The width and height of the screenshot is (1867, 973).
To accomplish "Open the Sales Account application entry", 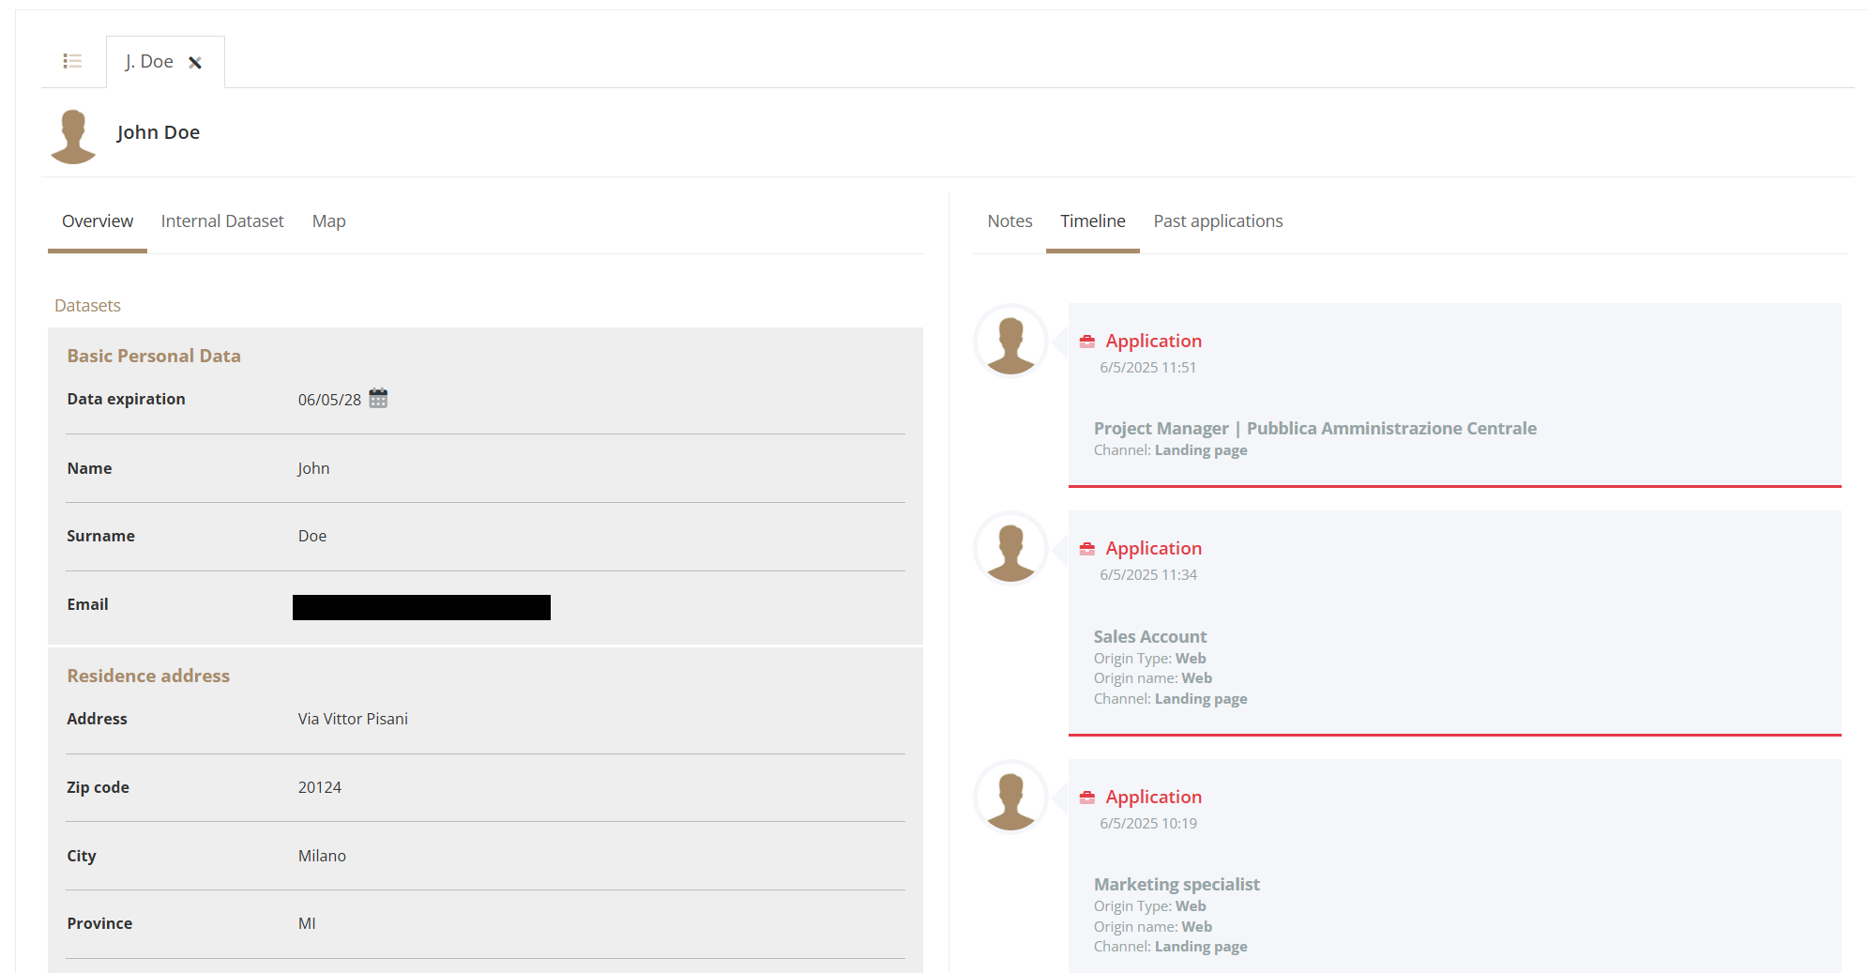I will (x=1149, y=637).
